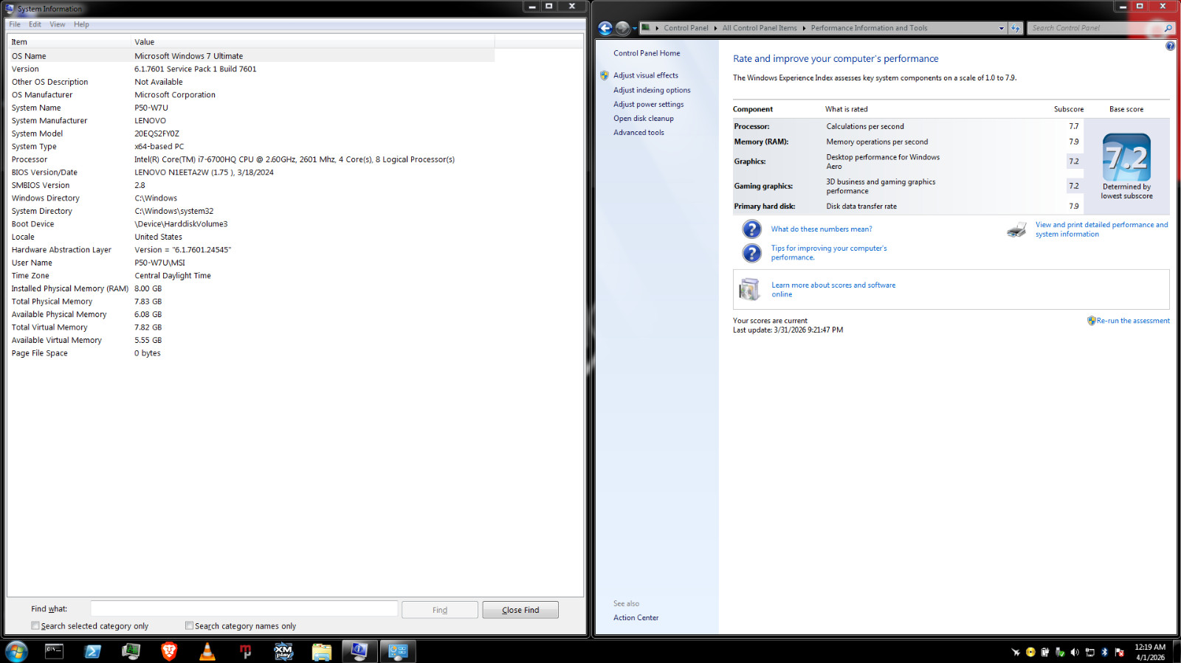
Task: Switch to Control Panel taskbar button
Action: click(398, 651)
